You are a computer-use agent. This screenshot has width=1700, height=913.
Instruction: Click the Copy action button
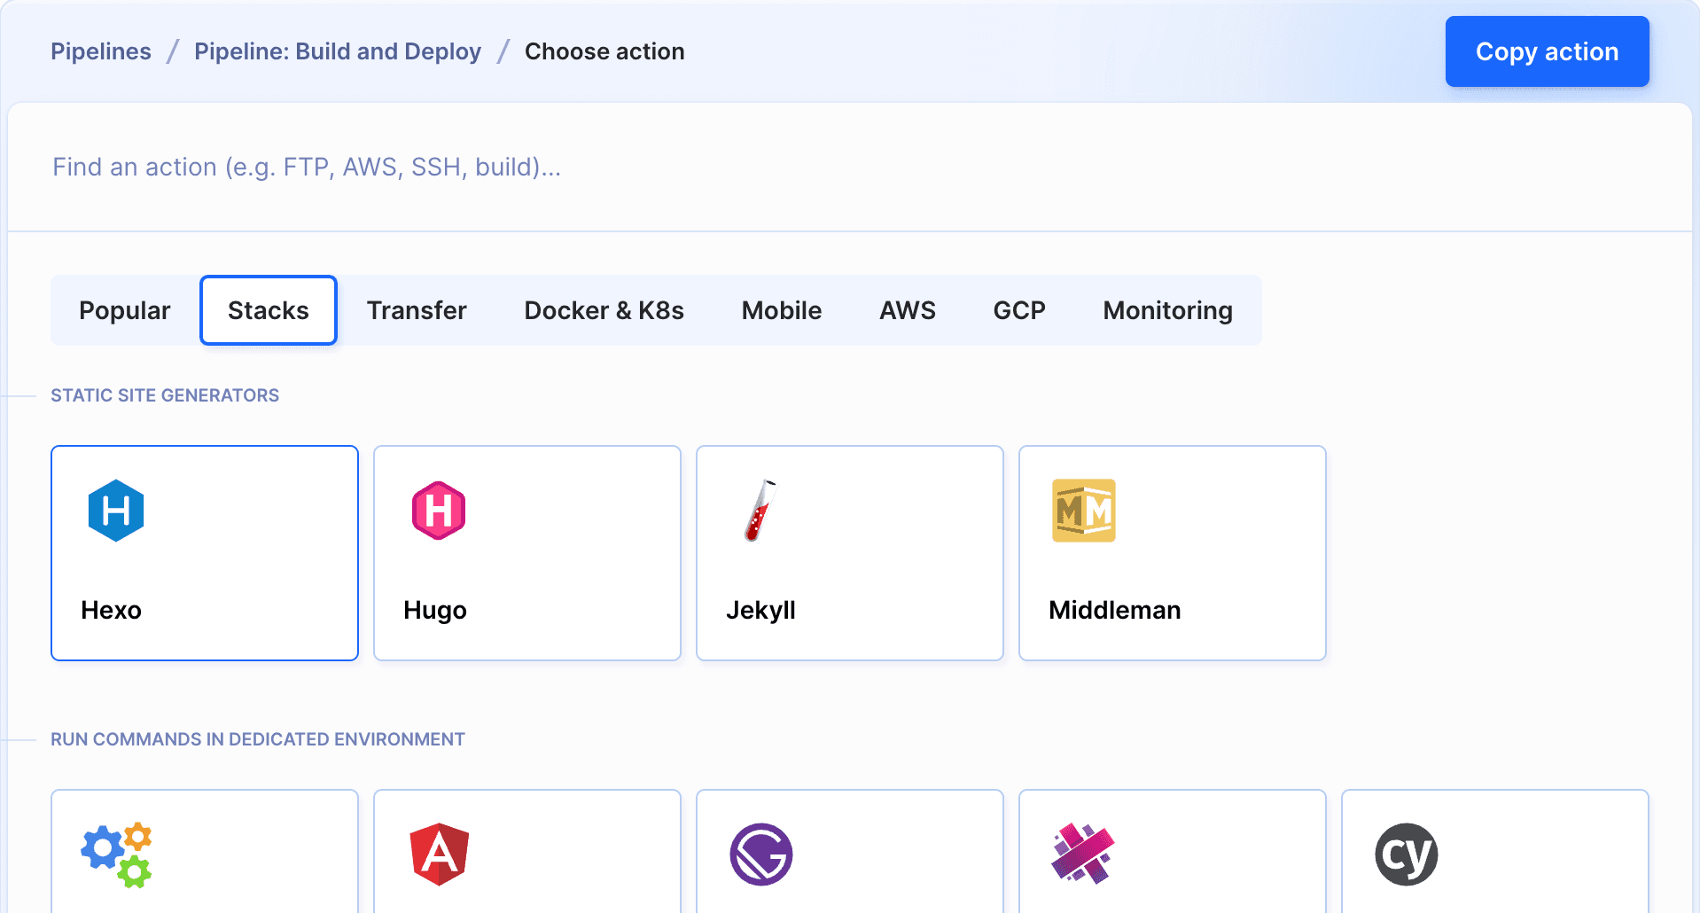coord(1547,51)
